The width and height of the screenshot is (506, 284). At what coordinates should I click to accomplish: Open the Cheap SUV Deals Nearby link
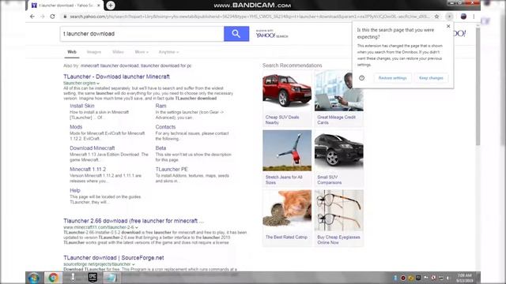coord(282,120)
